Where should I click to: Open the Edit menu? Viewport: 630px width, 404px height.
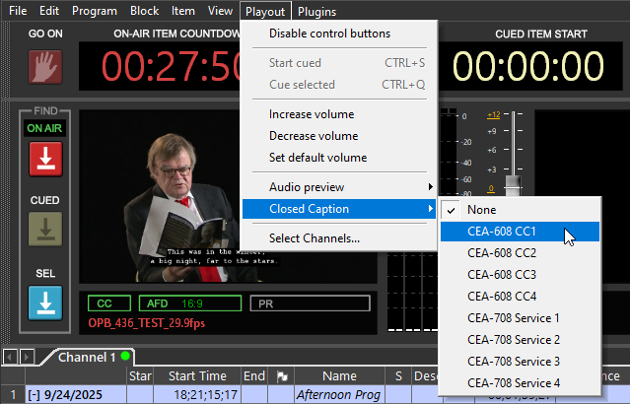[49, 11]
